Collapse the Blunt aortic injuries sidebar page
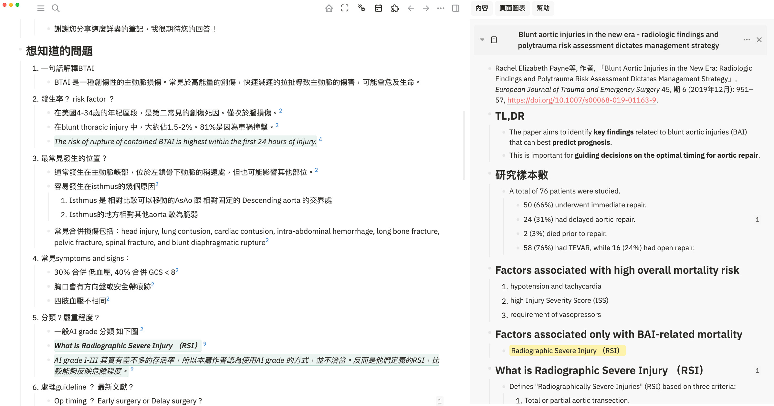Screen dimensions: 774x406 coord(482,40)
